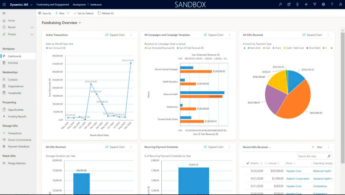
Task: Open the Donor column header dropdown
Action: click(294, 163)
